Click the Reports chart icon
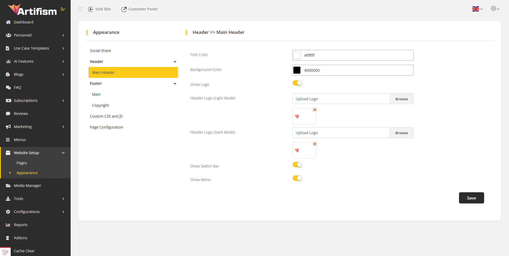The height and width of the screenshot is (256, 509). [x=8, y=225]
